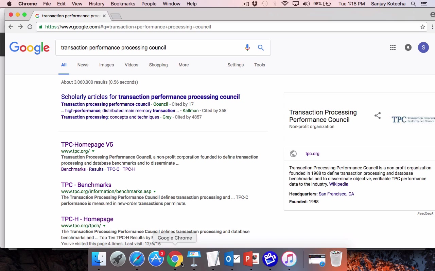Open PowerPoint from the Dock
The width and height of the screenshot is (435, 271).
tap(251, 259)
